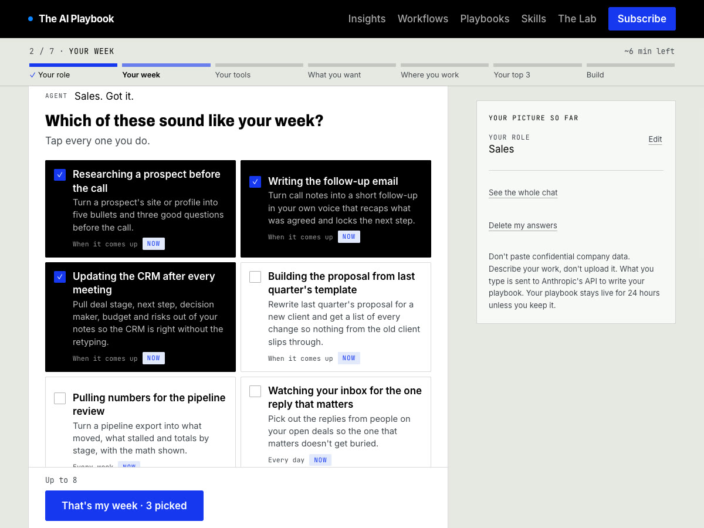This screenshot has height=528, width=704.
Task: Jump to the Your tools progress step
Action: click(x=259, y=71)
